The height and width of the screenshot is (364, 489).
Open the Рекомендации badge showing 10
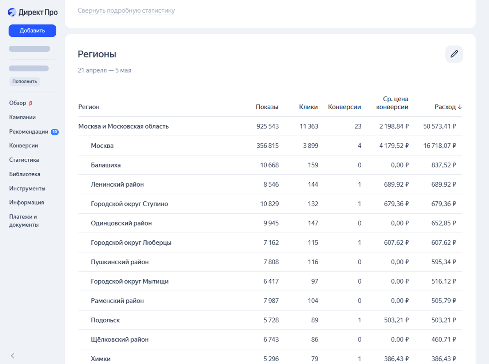tap(55, 132)
